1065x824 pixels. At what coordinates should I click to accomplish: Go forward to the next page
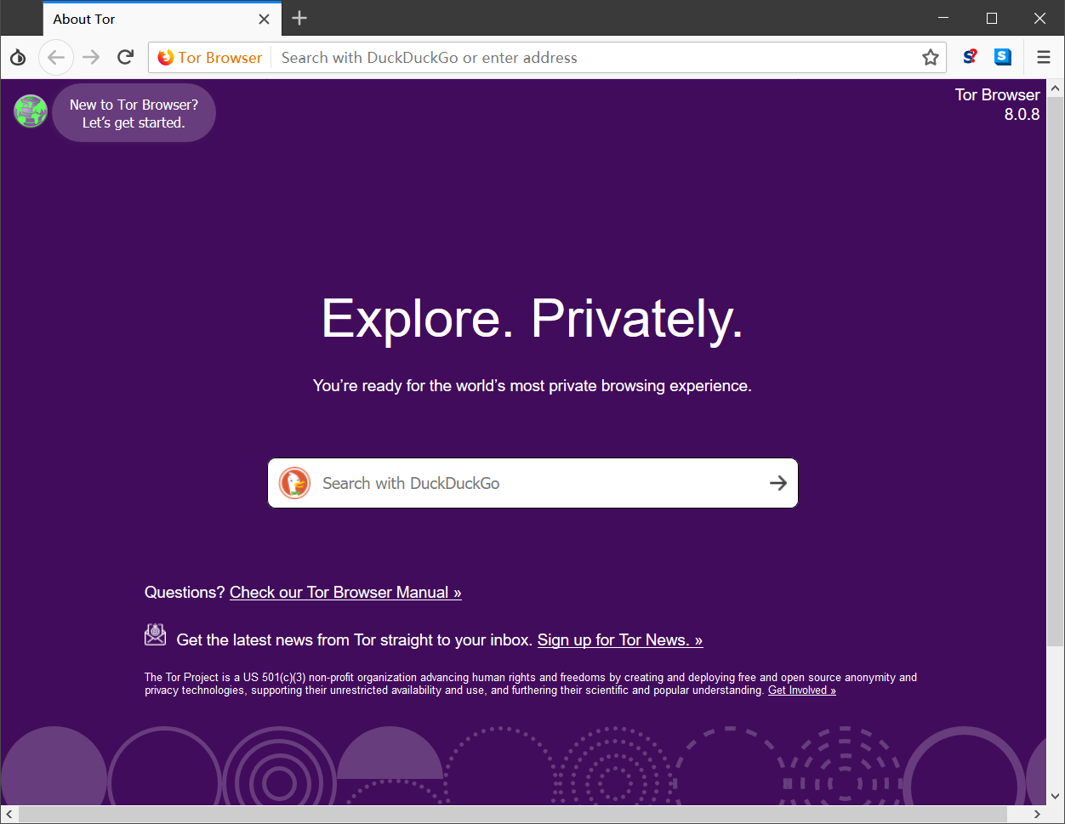tap(91, 58)
